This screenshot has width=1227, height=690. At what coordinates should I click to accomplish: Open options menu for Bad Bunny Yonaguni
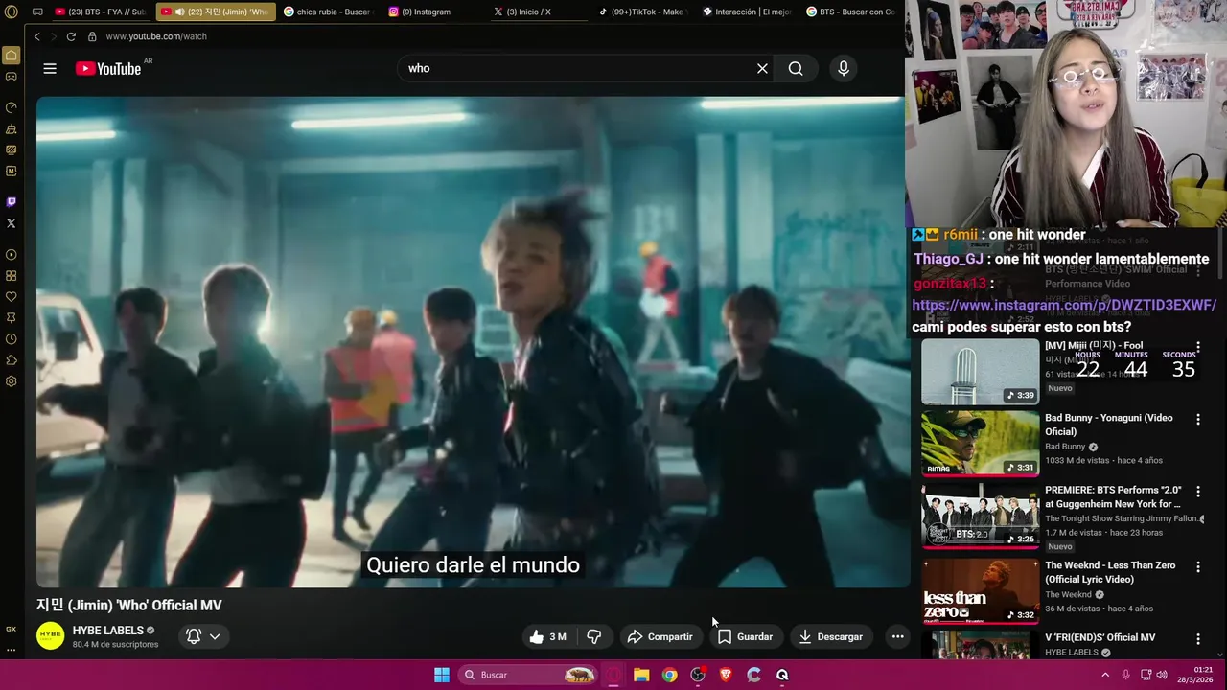pos(1198,419)
